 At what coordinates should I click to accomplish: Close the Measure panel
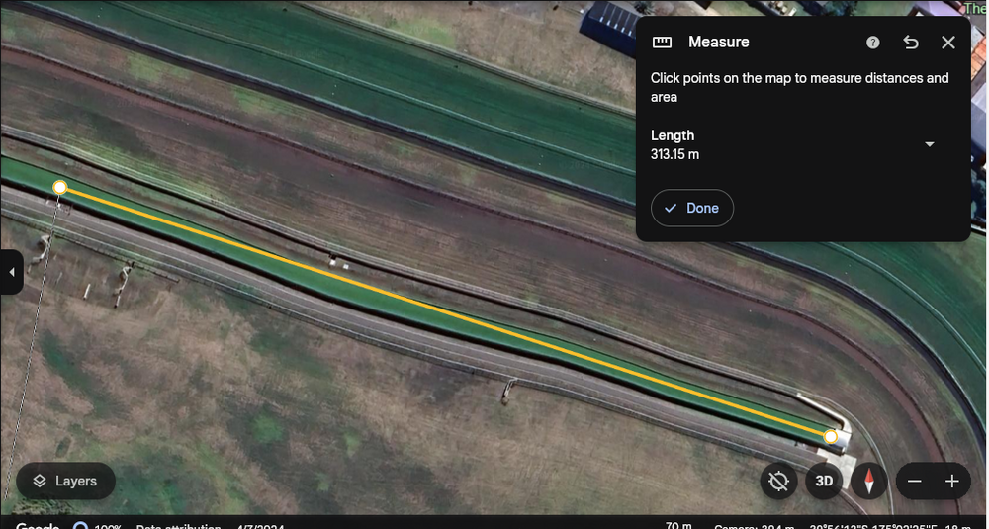947,43
